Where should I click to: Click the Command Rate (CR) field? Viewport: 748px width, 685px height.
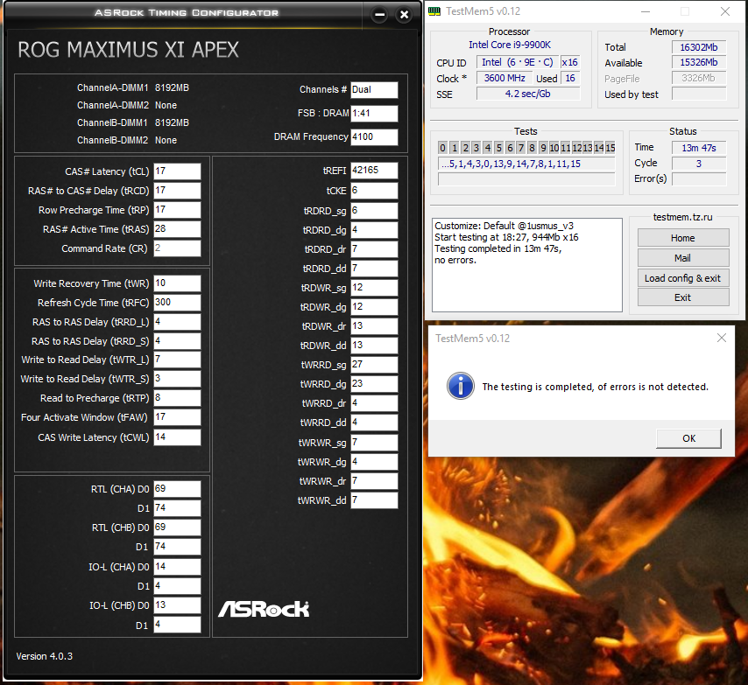pos(177,248)
